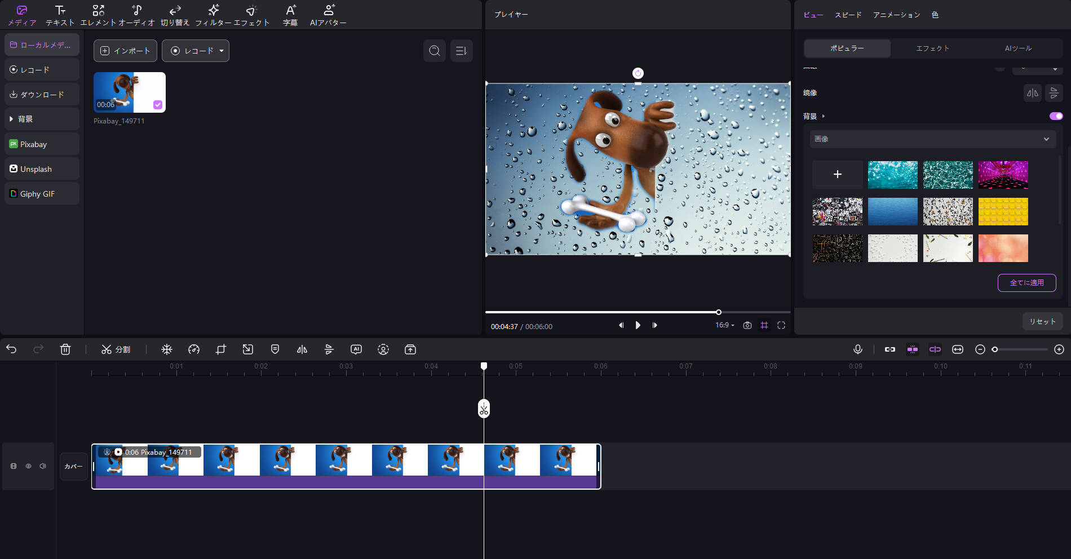1071x559 pixels.
Task: Open the 画像 background type dropdown
Action: [x=933, y=139]
